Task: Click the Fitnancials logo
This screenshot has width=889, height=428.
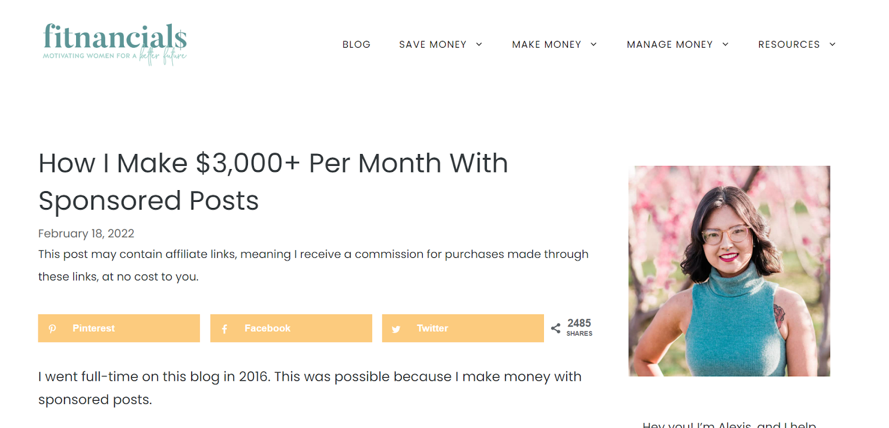Action: [x=115, y=44]
